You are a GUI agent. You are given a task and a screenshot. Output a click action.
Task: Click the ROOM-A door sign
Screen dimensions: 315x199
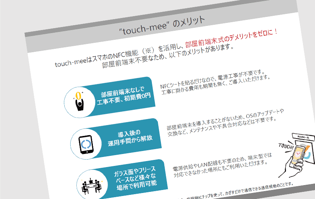pos(303,137)
